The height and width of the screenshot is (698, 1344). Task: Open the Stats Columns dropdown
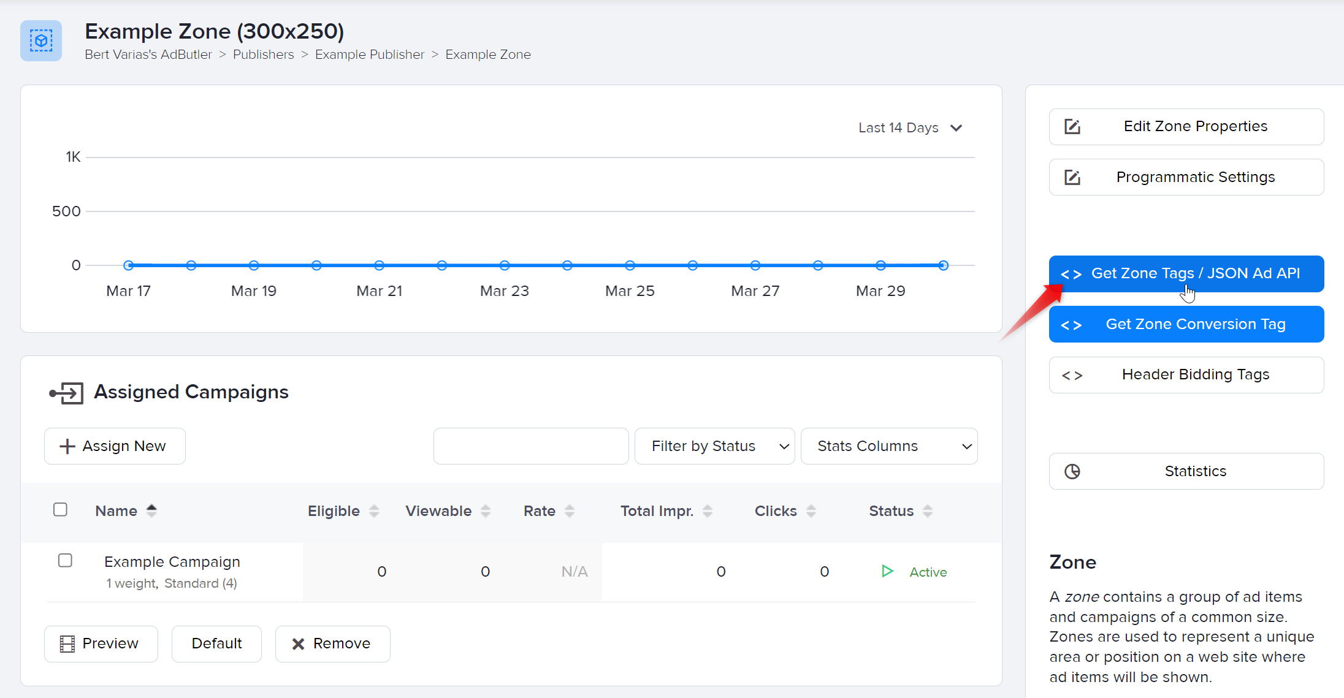click(888, 446)
